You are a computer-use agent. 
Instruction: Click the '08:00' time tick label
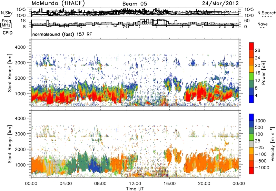pyautogui.click(x=100, y=184)
